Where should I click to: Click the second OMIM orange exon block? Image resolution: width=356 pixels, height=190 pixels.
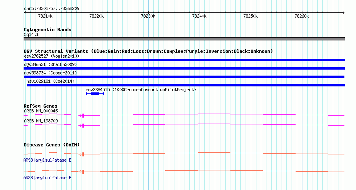pyautogui.click(x=83, y=172)
